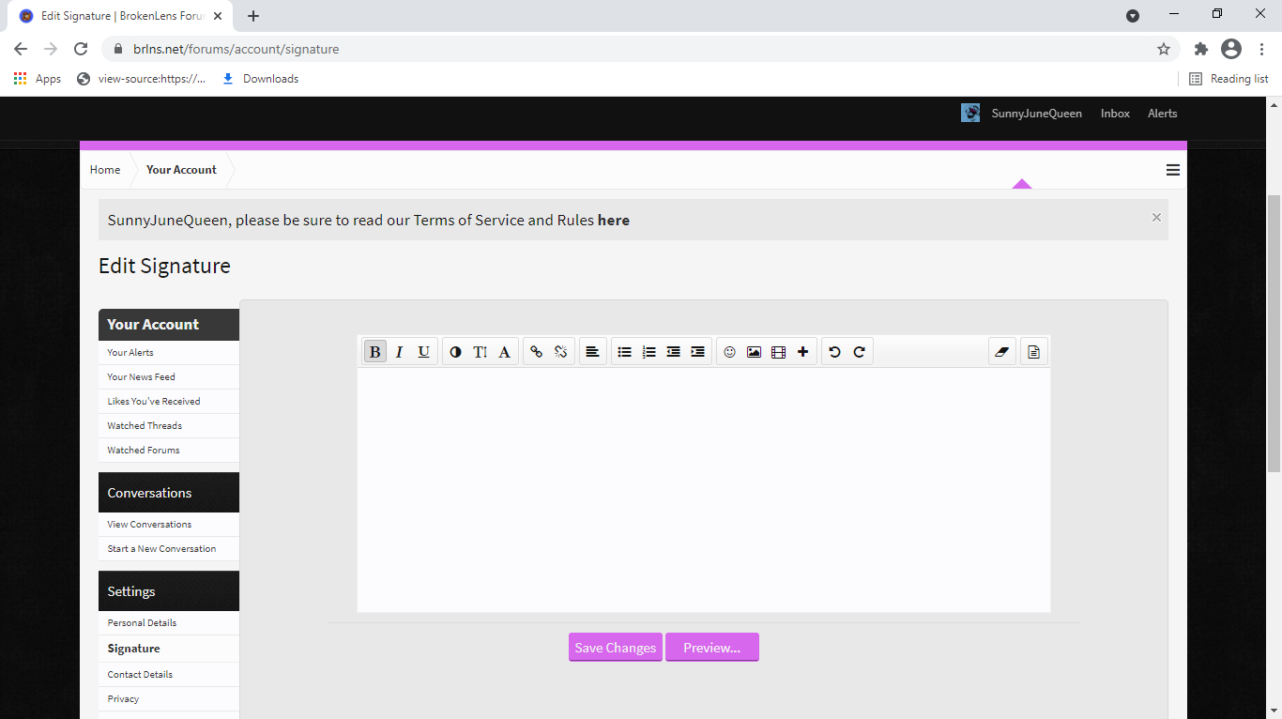The image size is (1282, 719).
Task: Open Your News Feed sidebar link
Action: (x=169, y=377)
